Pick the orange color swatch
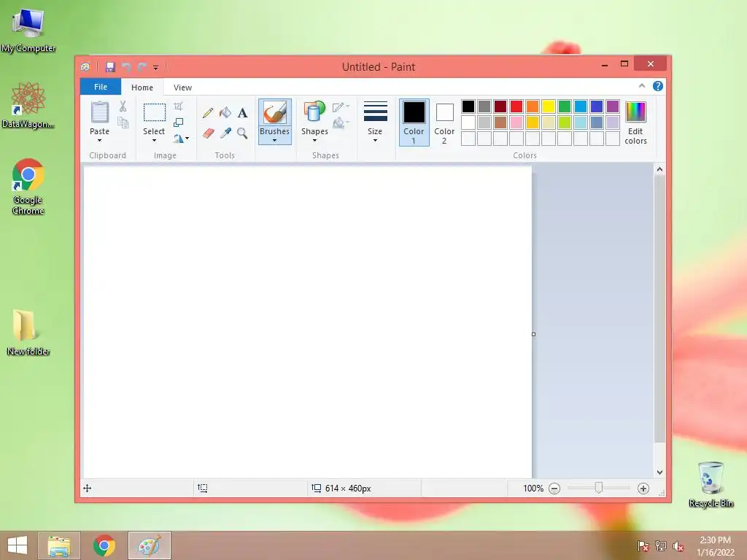The image size is (747, 560). point(533,106)
